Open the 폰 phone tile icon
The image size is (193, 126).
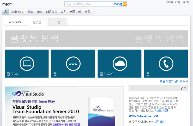pyautogui.click(x=166, y=63)
